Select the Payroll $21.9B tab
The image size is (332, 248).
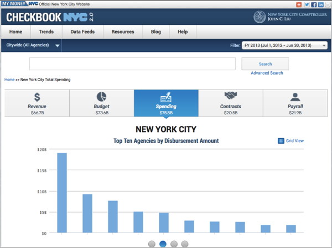tap(295, 103)
